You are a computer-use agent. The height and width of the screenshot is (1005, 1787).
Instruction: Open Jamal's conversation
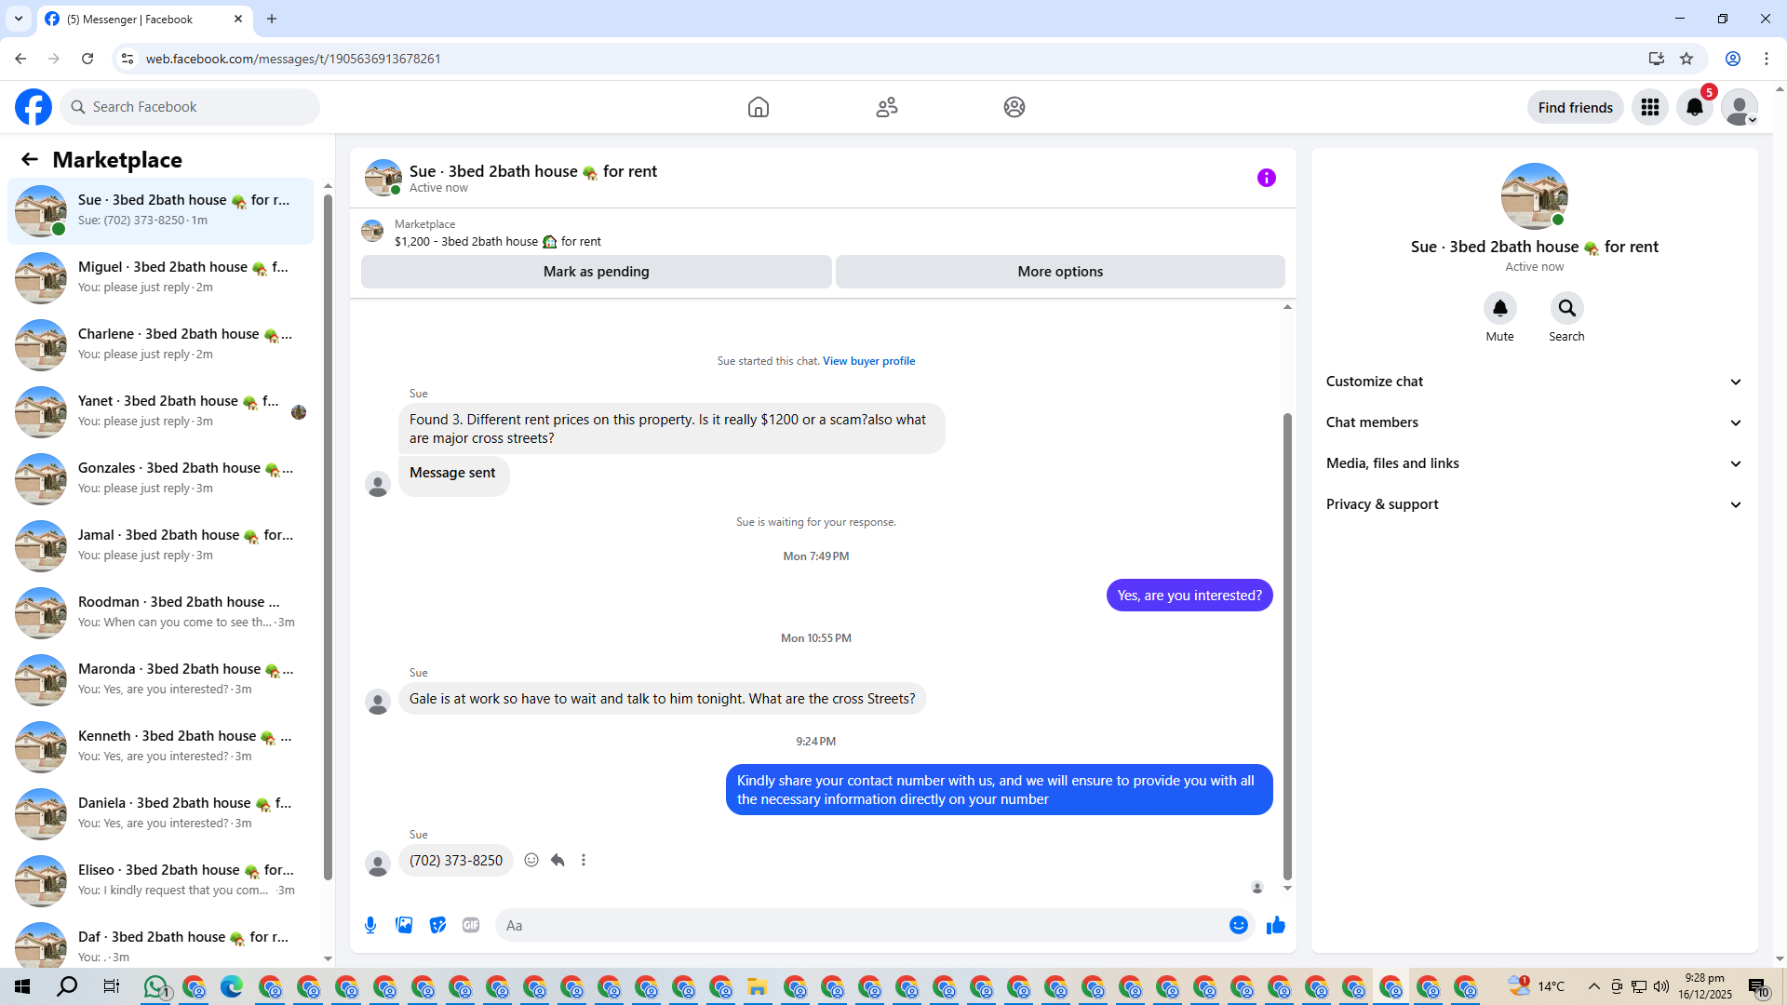161,545
